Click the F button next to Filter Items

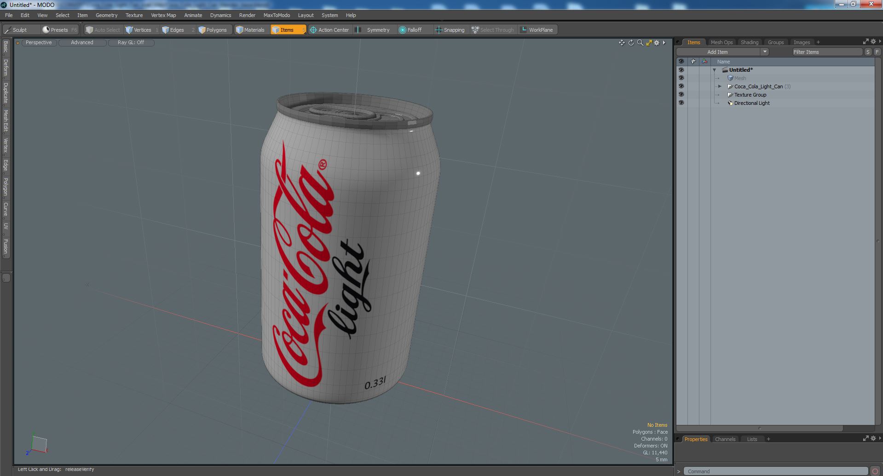877,52
